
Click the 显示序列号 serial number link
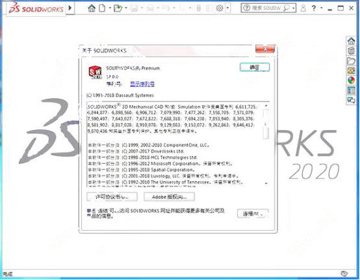tap(142, 84)
